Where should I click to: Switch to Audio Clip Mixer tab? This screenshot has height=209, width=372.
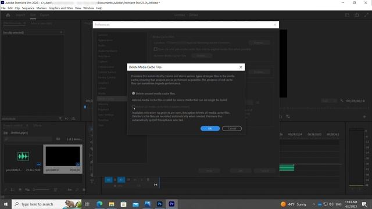pyautogui.click(x=41, y=23)
